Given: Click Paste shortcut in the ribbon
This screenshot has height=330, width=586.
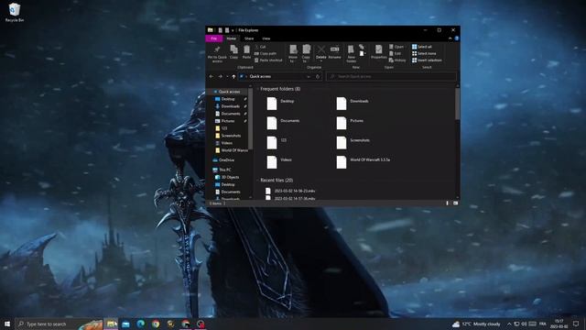Looking at the screenshot, I should [268, 60].
